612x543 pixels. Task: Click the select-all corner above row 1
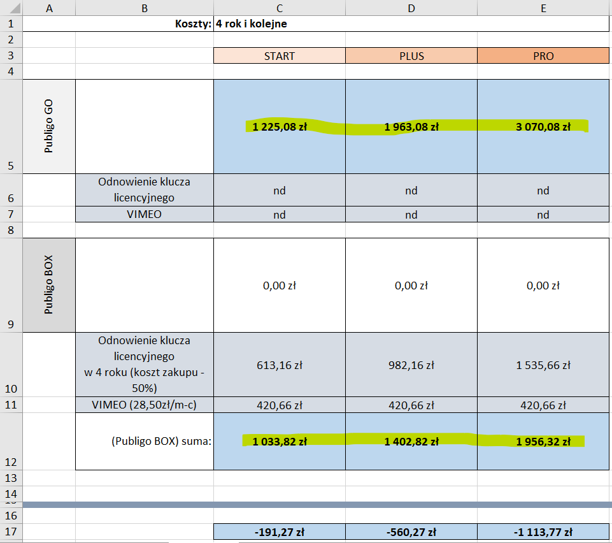pos(11,8)
